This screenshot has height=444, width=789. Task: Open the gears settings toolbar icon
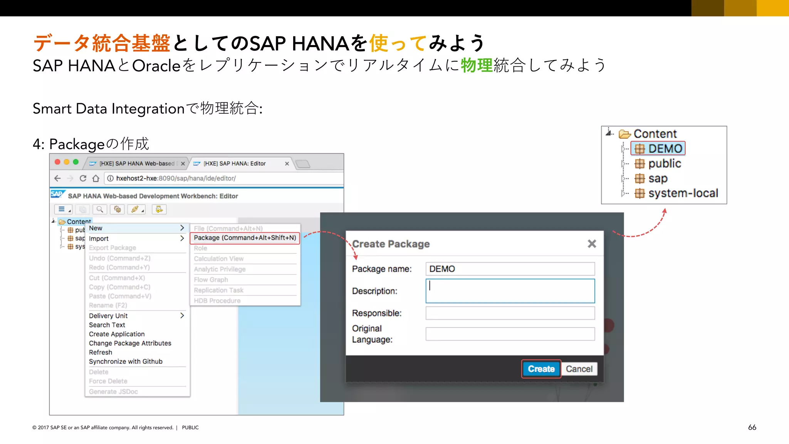(x=118, y=209)
